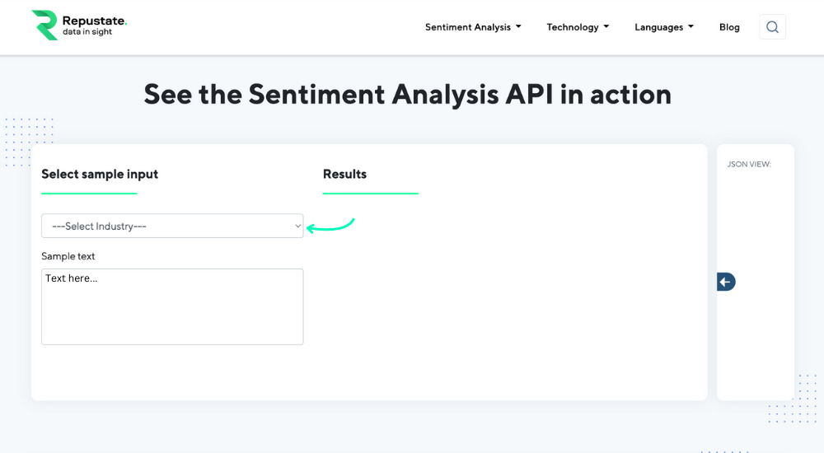
Task: Click the 'Select sample input' heading
Action: click(100, 174)
